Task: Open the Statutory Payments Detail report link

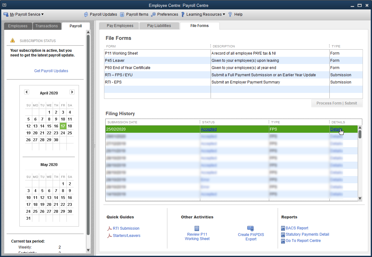Action: 307,234
